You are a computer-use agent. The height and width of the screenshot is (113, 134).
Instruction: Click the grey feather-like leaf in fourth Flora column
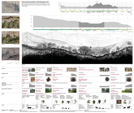[x=105, y=101]
